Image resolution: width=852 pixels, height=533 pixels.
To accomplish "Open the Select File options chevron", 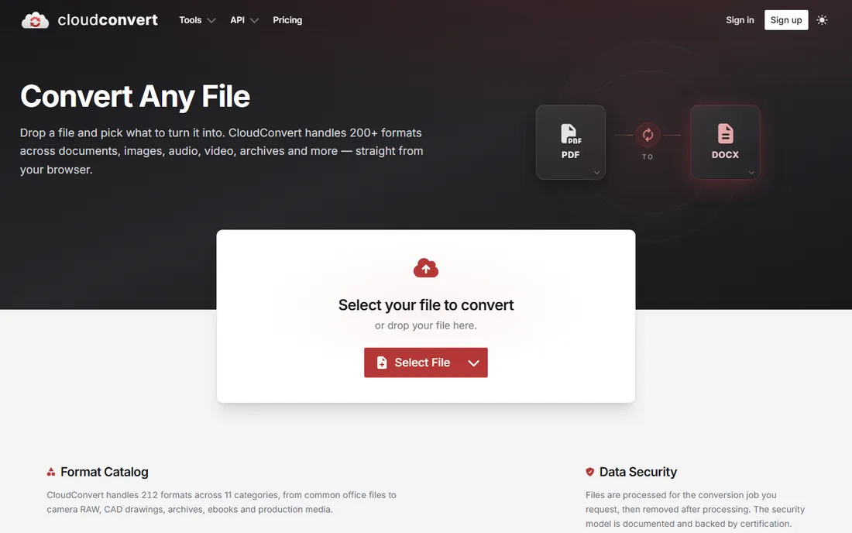I will point(474,363).
